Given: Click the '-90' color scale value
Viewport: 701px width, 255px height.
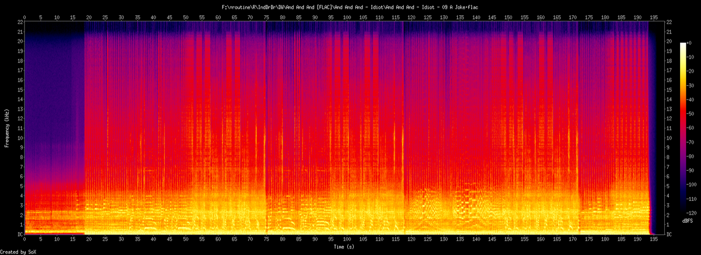Looking at the screenshot, I should click(x=691, y=171).
